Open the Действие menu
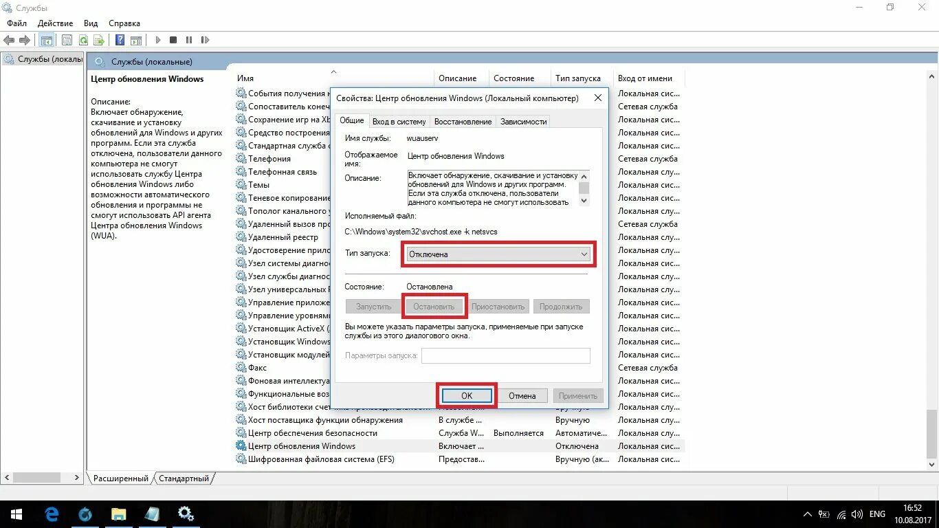 (x=55, y=23)
